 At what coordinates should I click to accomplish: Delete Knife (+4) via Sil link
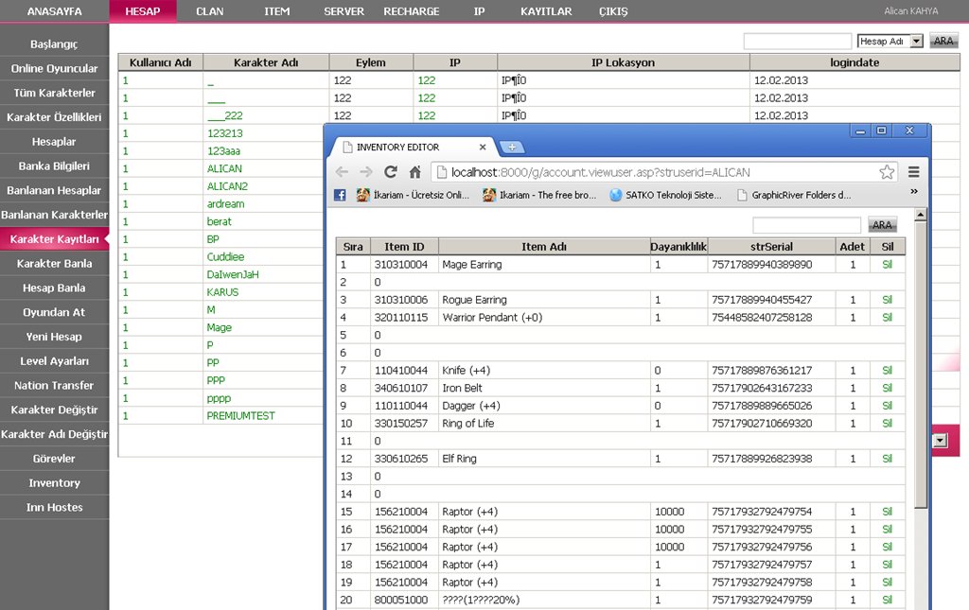click(888, 371)
